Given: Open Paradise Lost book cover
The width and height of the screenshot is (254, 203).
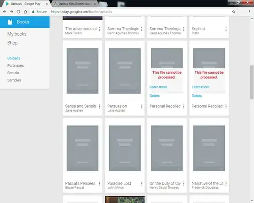Looking at the screenshot, I should [x=125, y=148].
